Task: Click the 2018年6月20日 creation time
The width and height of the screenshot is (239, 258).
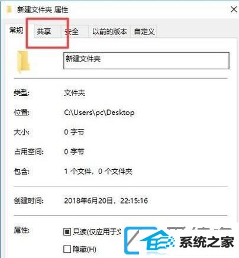Action: click(x=106, y=201)
